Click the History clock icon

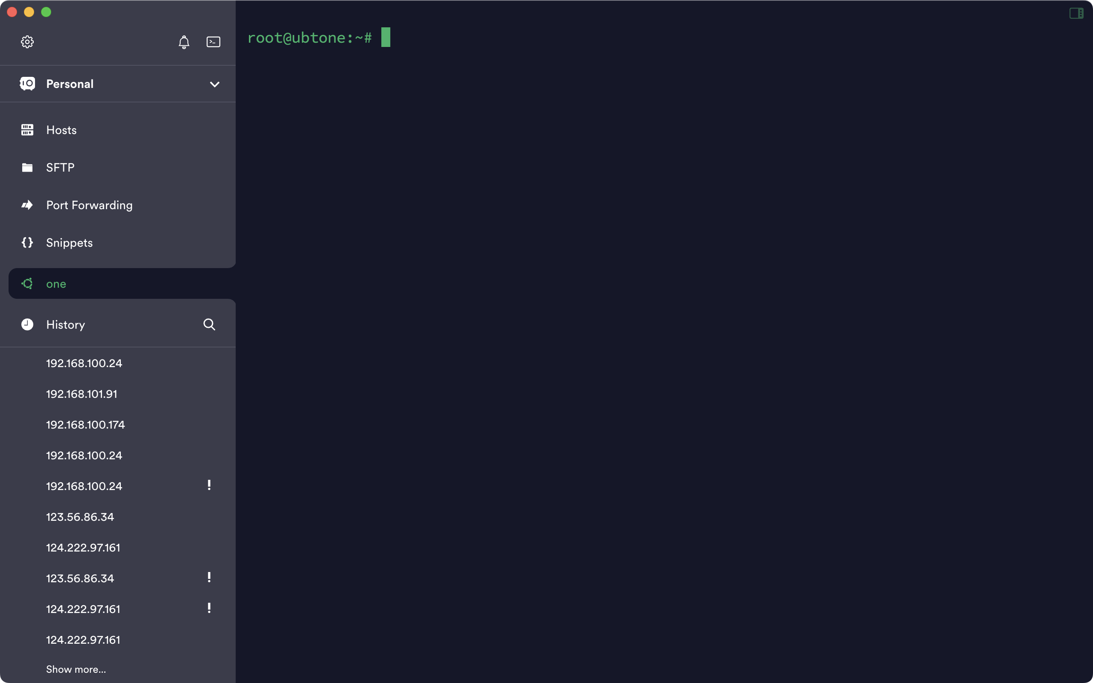coord(27,324)
